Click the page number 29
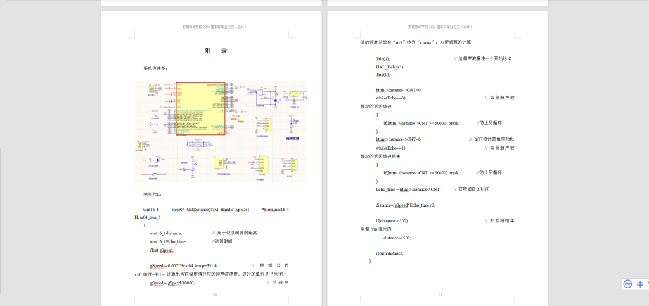This screenshot has width=649, height=306. [x=215, y=295]
